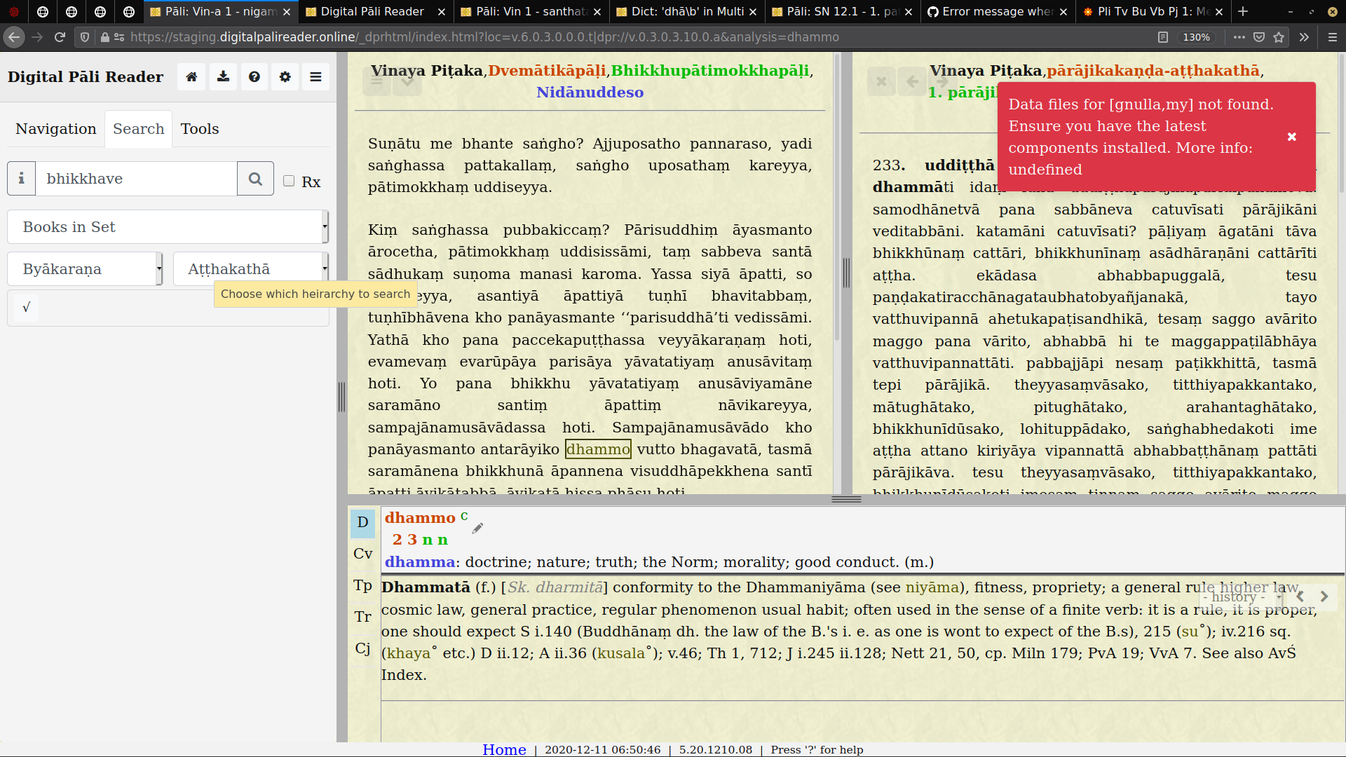Click the hamburger menu icon beside settings
The height and width of the screenshot is (757, 1346).
coord(315,77)
